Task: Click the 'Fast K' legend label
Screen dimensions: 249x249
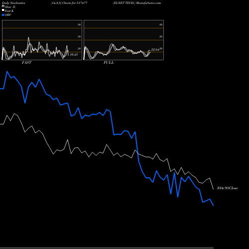Action: [9, 11]
